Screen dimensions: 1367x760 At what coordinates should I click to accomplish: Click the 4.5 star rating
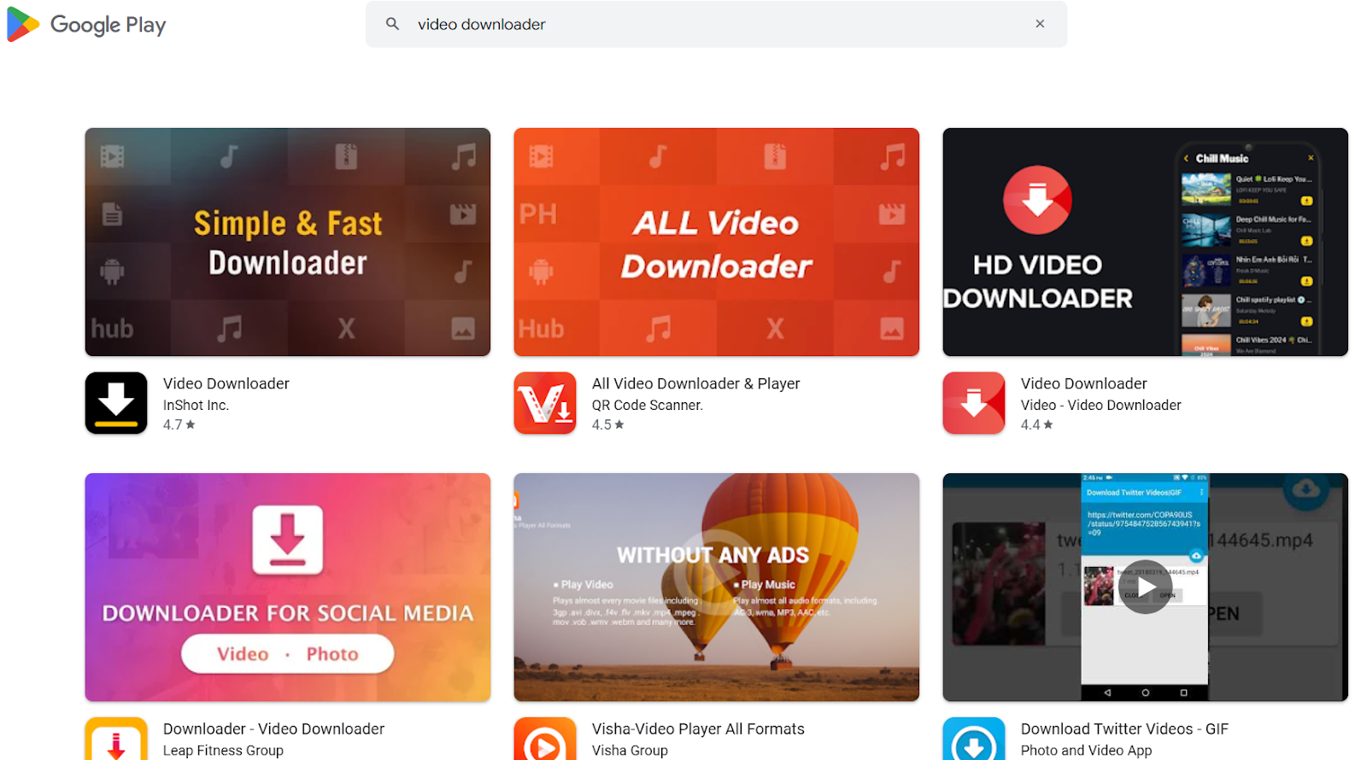(608, 424)
